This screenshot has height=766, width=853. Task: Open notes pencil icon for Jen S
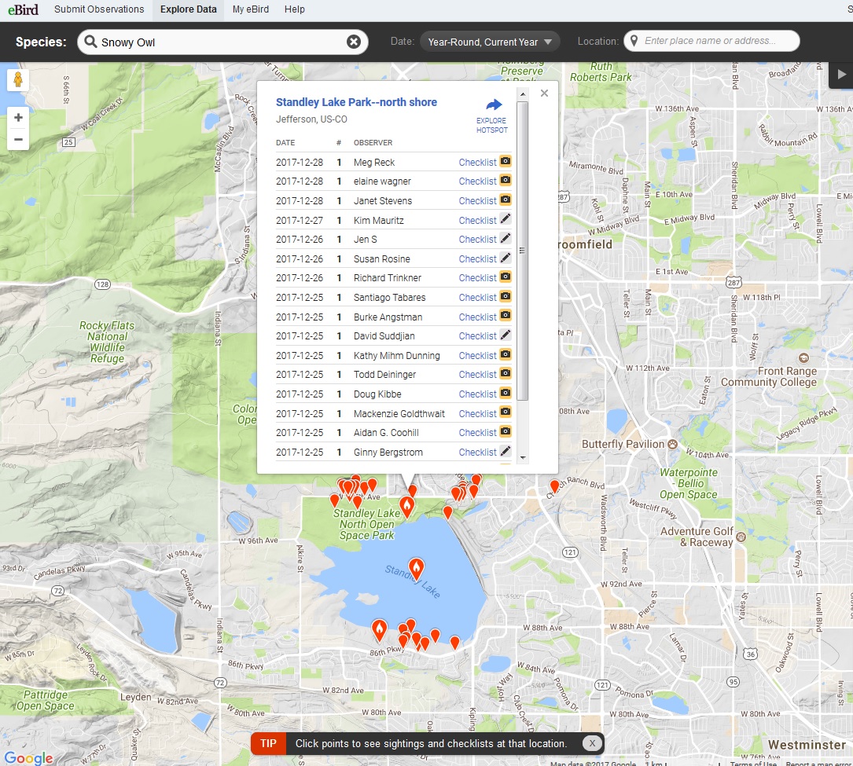pyautogui.click(x=506, y=238)
